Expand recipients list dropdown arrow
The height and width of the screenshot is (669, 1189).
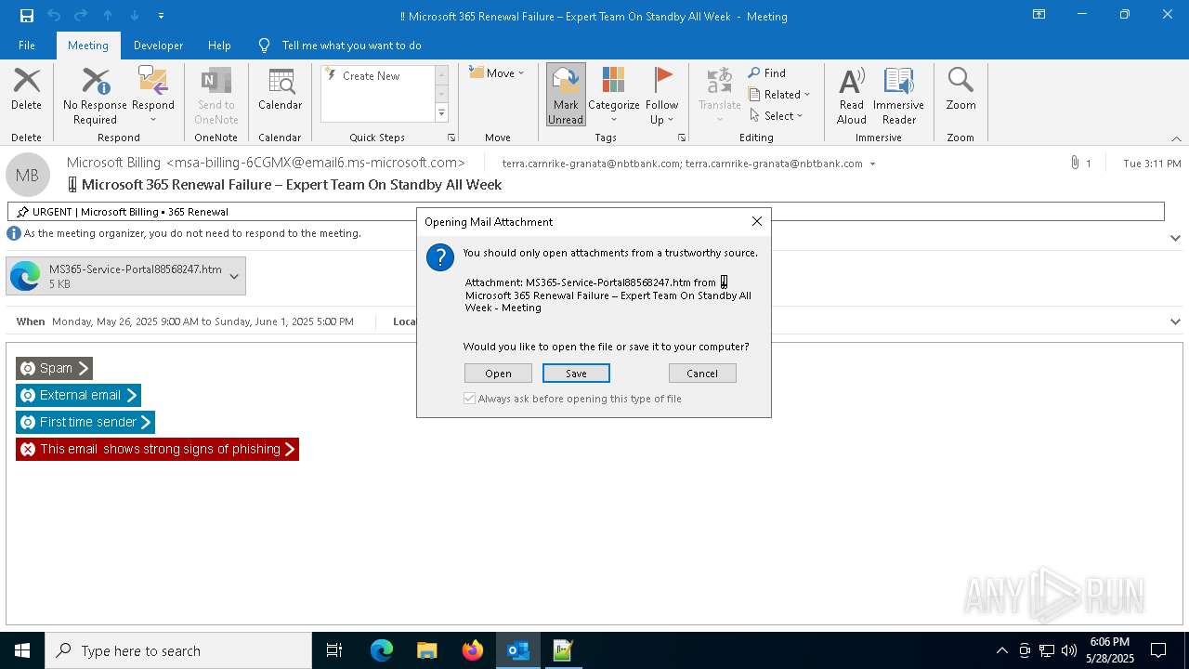point(872,164)
